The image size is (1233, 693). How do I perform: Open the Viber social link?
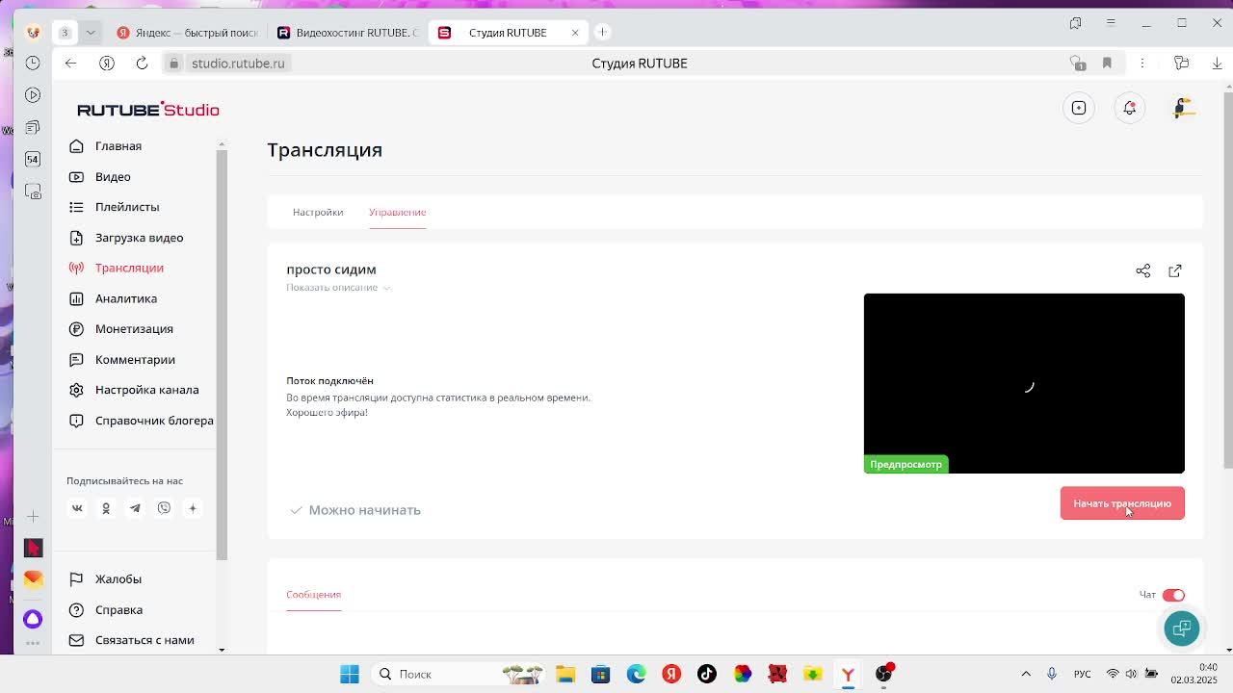tap(164, 508)
